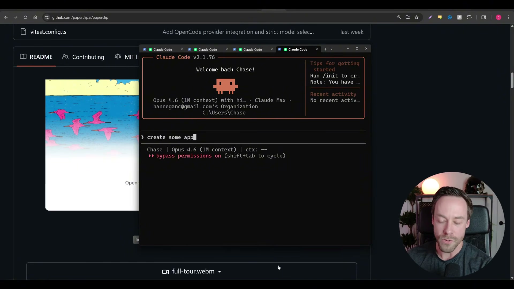Bookmark this page with the star

[x=417, y=17]
